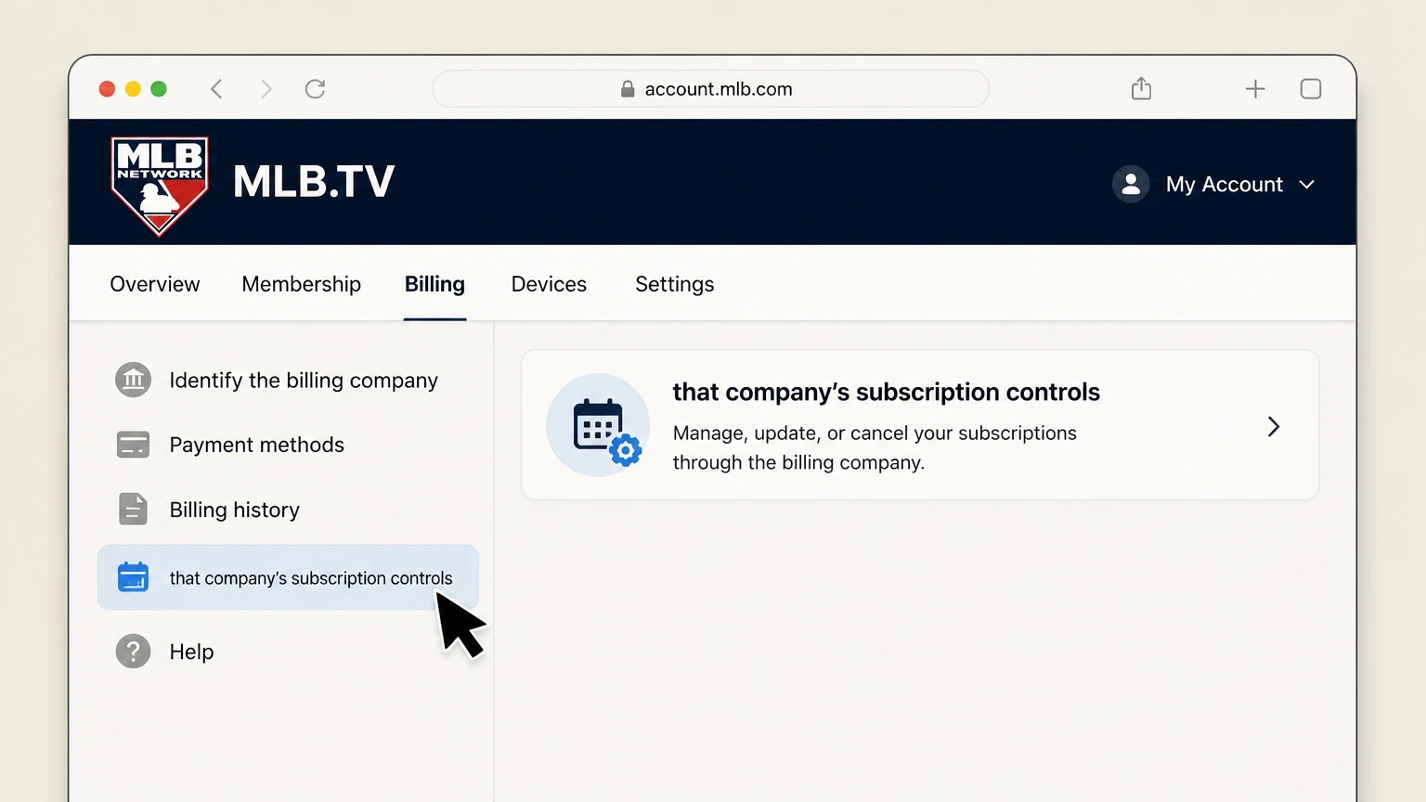Image resolution: width=1426 pixels, height=802 pixels.
Task: Click the MLB.TV header title
Action: 314,182
